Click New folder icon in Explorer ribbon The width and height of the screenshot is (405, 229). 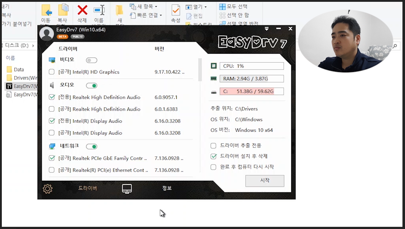click(x=119, y=10)
